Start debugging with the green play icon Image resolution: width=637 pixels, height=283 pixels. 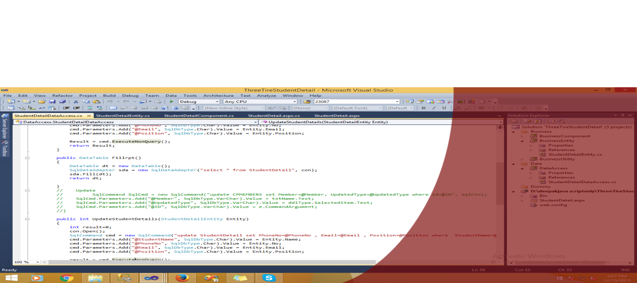172,101
